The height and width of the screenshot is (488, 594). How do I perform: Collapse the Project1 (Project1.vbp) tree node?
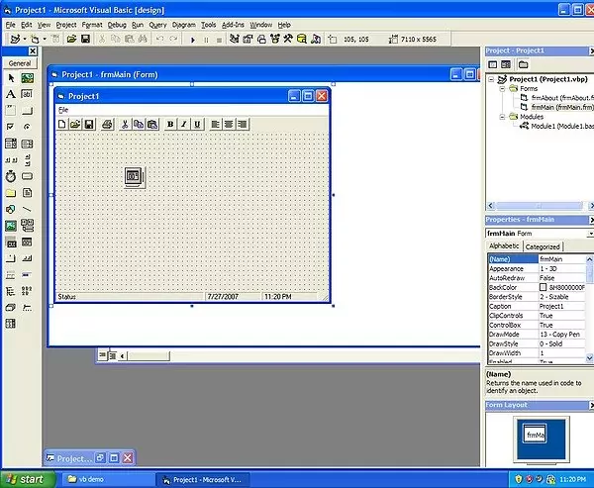491,79
